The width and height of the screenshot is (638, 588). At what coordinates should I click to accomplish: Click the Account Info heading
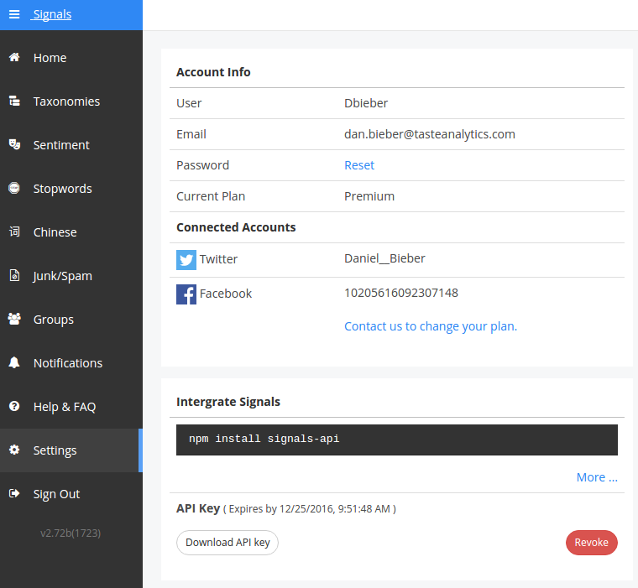click(x=213, y=72)
